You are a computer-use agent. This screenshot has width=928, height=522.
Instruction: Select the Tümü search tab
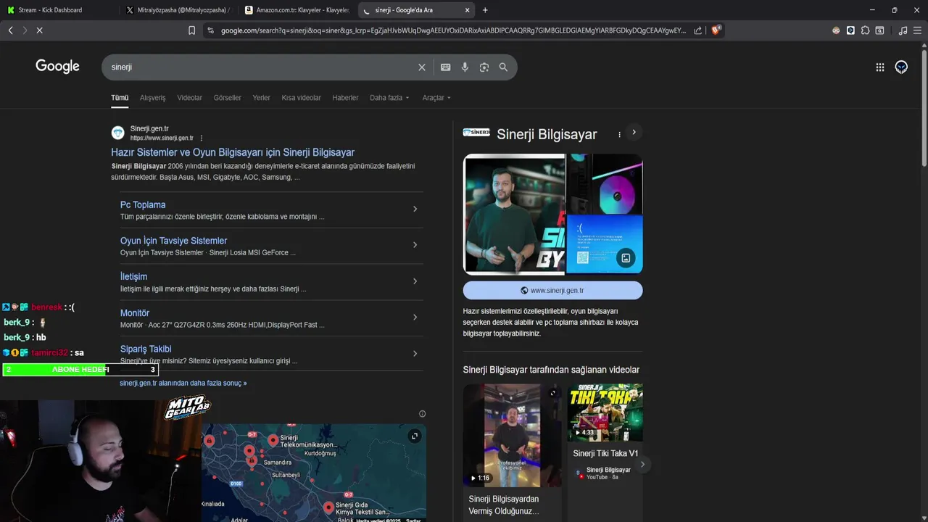(120, 98)
